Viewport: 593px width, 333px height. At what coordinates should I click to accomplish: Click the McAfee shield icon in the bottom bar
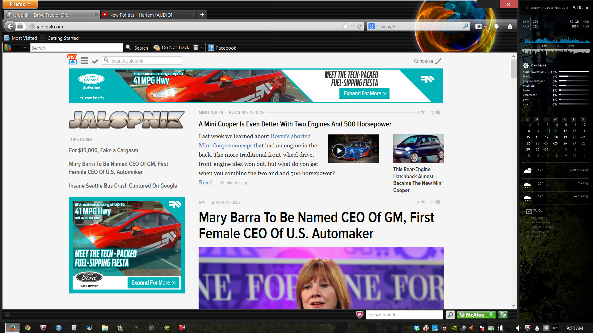(360, 314)
